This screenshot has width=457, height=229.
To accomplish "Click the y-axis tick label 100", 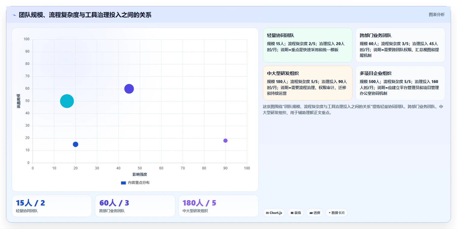I will 27,39.
